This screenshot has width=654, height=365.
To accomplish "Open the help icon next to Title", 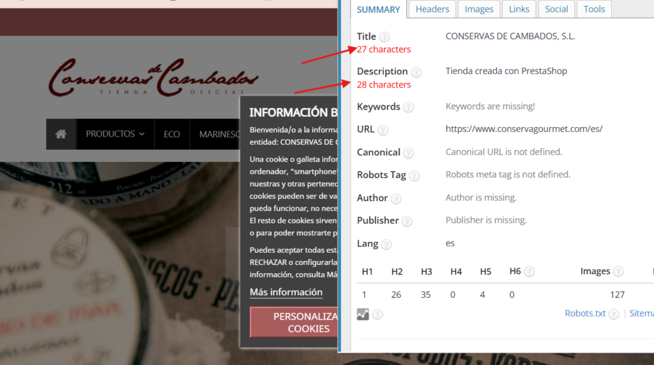I will coord(384,37).
